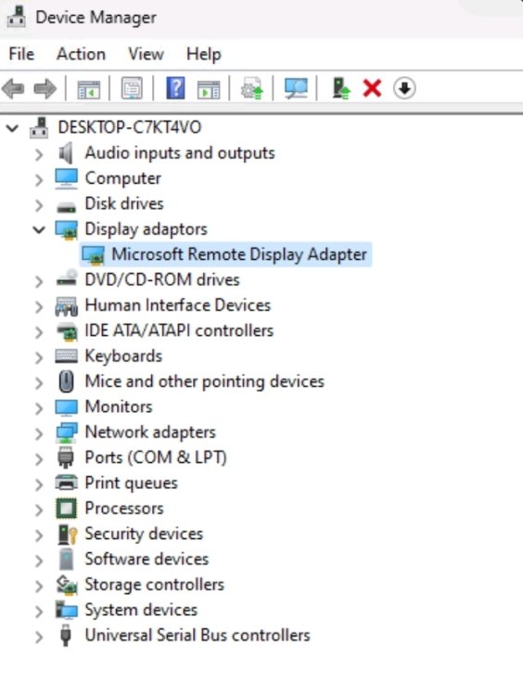
Task: Expand the Network adapters chevron
Action: pos(39,433)
